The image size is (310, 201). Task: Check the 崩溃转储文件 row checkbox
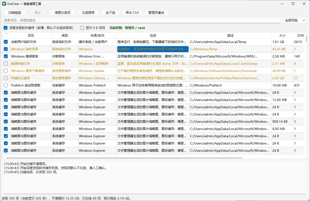point(6,64)
